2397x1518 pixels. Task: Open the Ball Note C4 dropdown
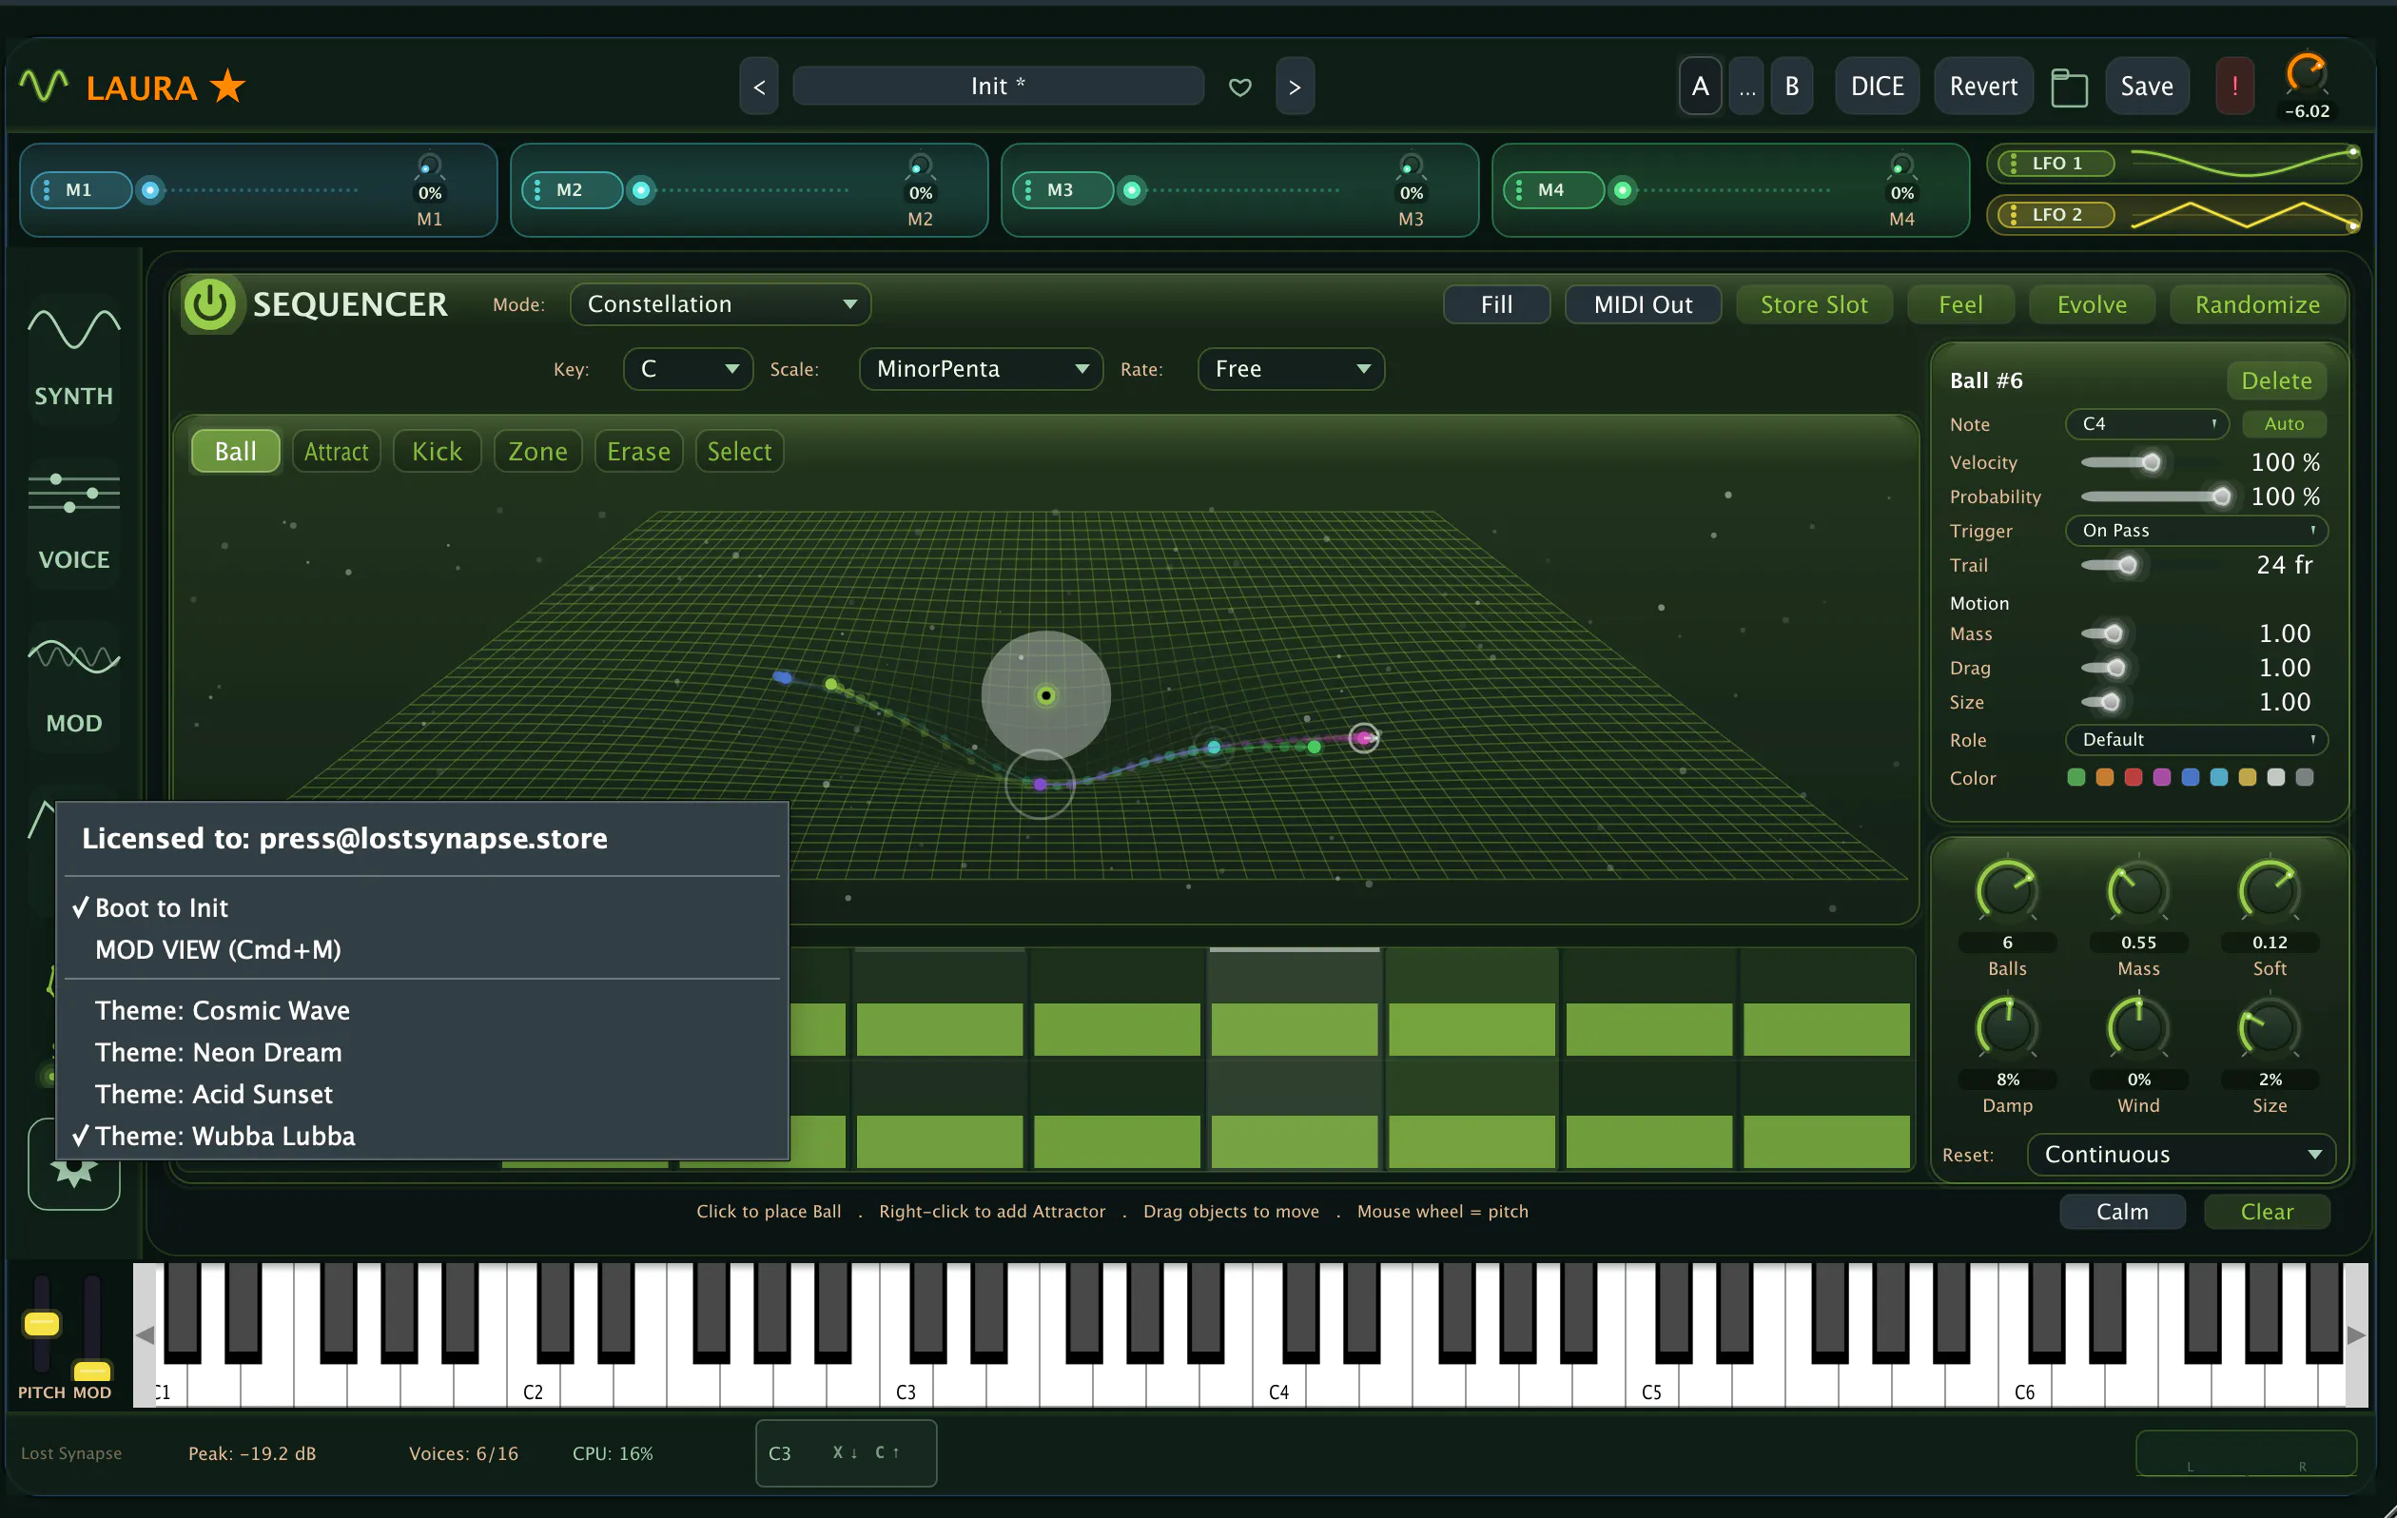pos(2146,424)
